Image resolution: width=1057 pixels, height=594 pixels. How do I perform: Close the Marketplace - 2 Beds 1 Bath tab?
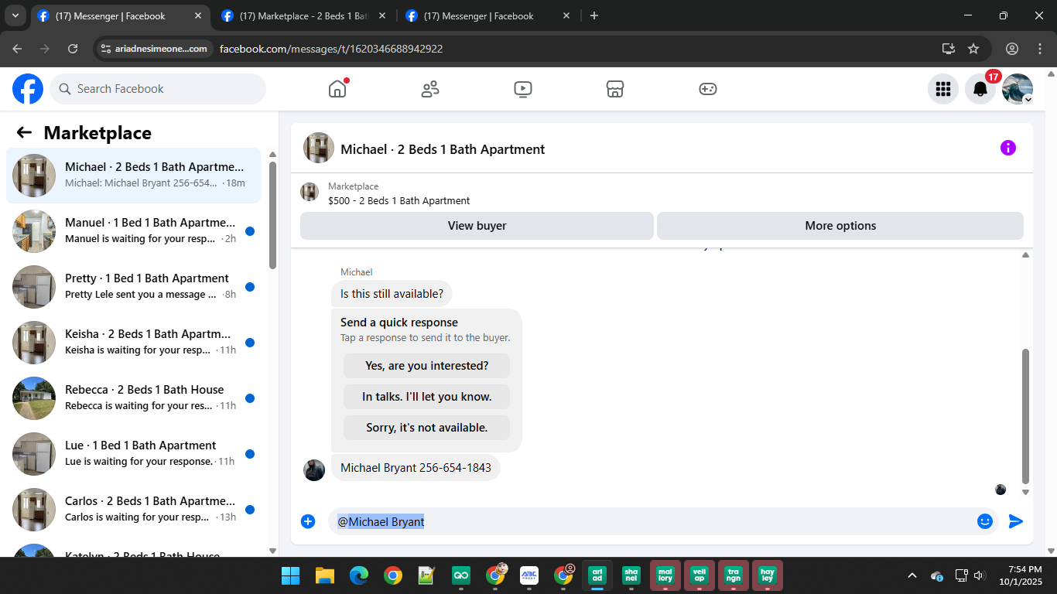382,15
